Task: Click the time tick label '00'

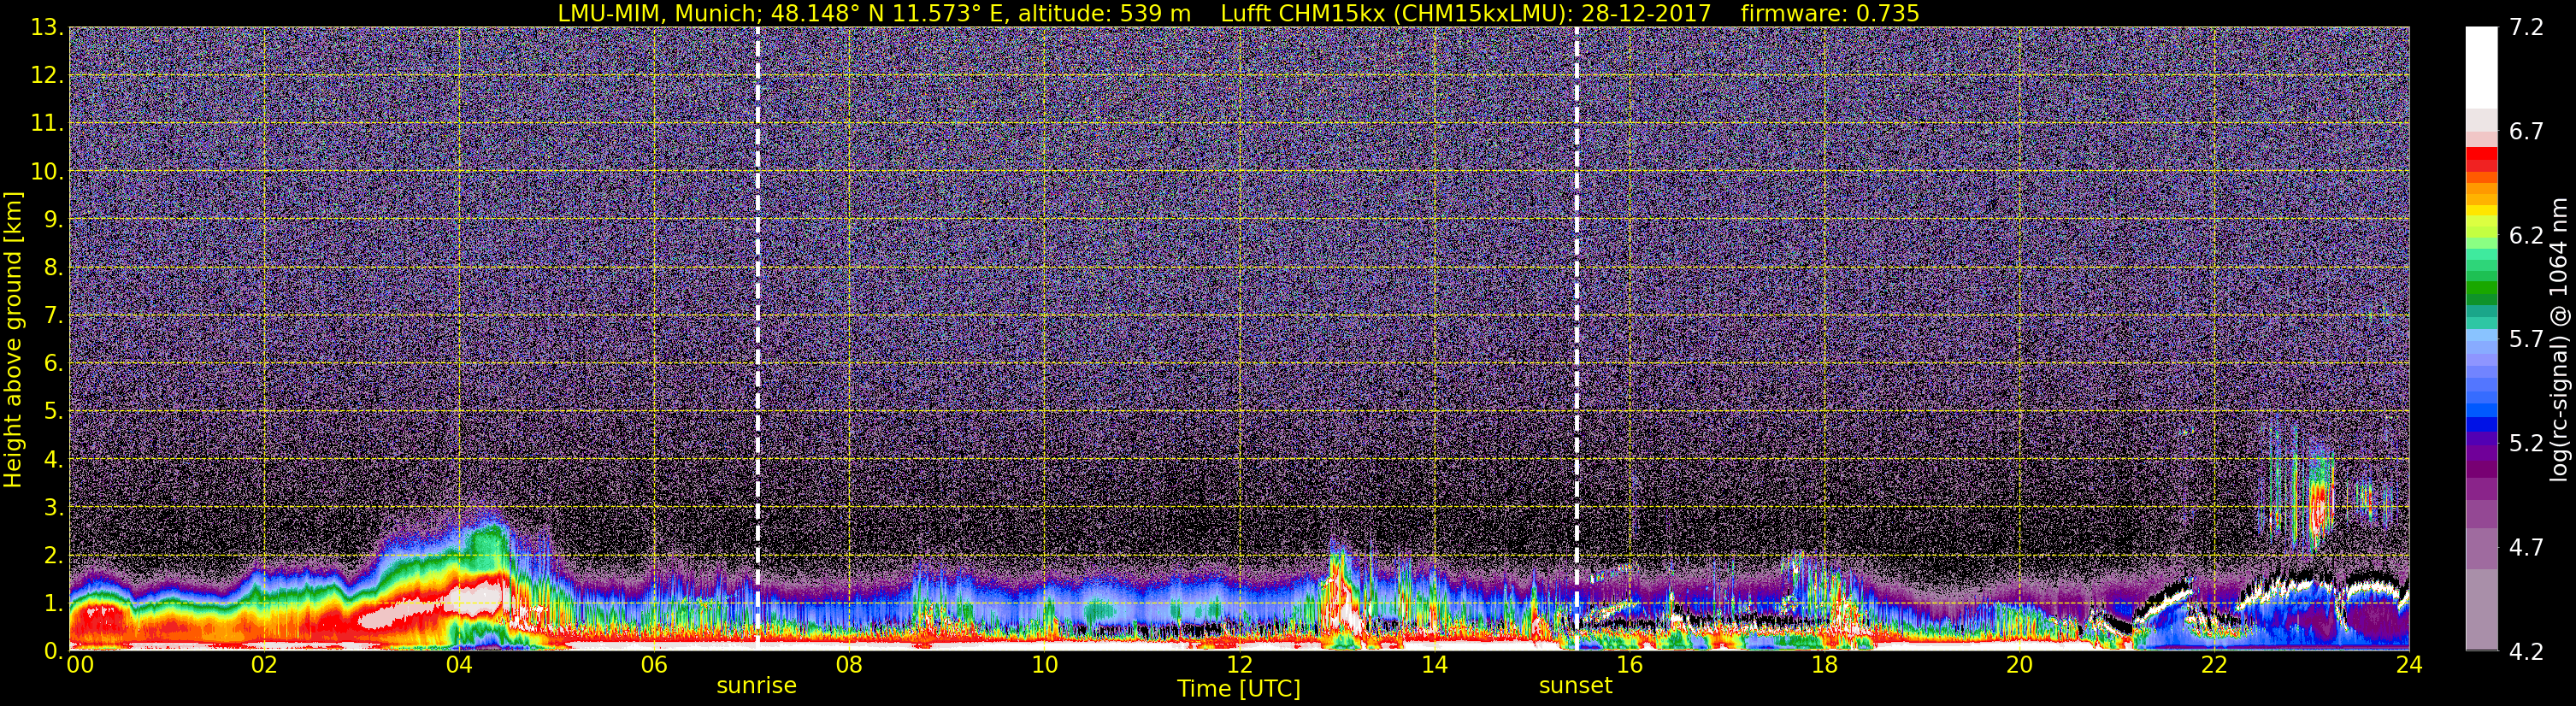Action: (x=80, y=665)
